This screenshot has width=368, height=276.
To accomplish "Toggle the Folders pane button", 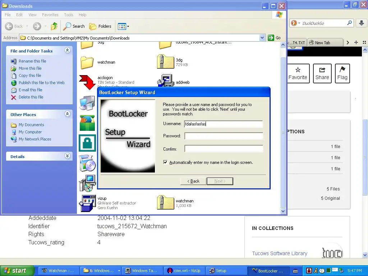I will click(100, 26).
